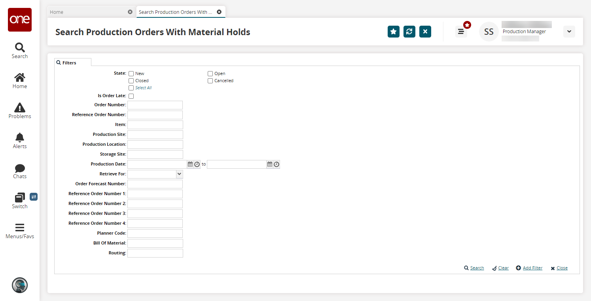
Task: Open clock time picker for Production Date end
Action: 277,164
